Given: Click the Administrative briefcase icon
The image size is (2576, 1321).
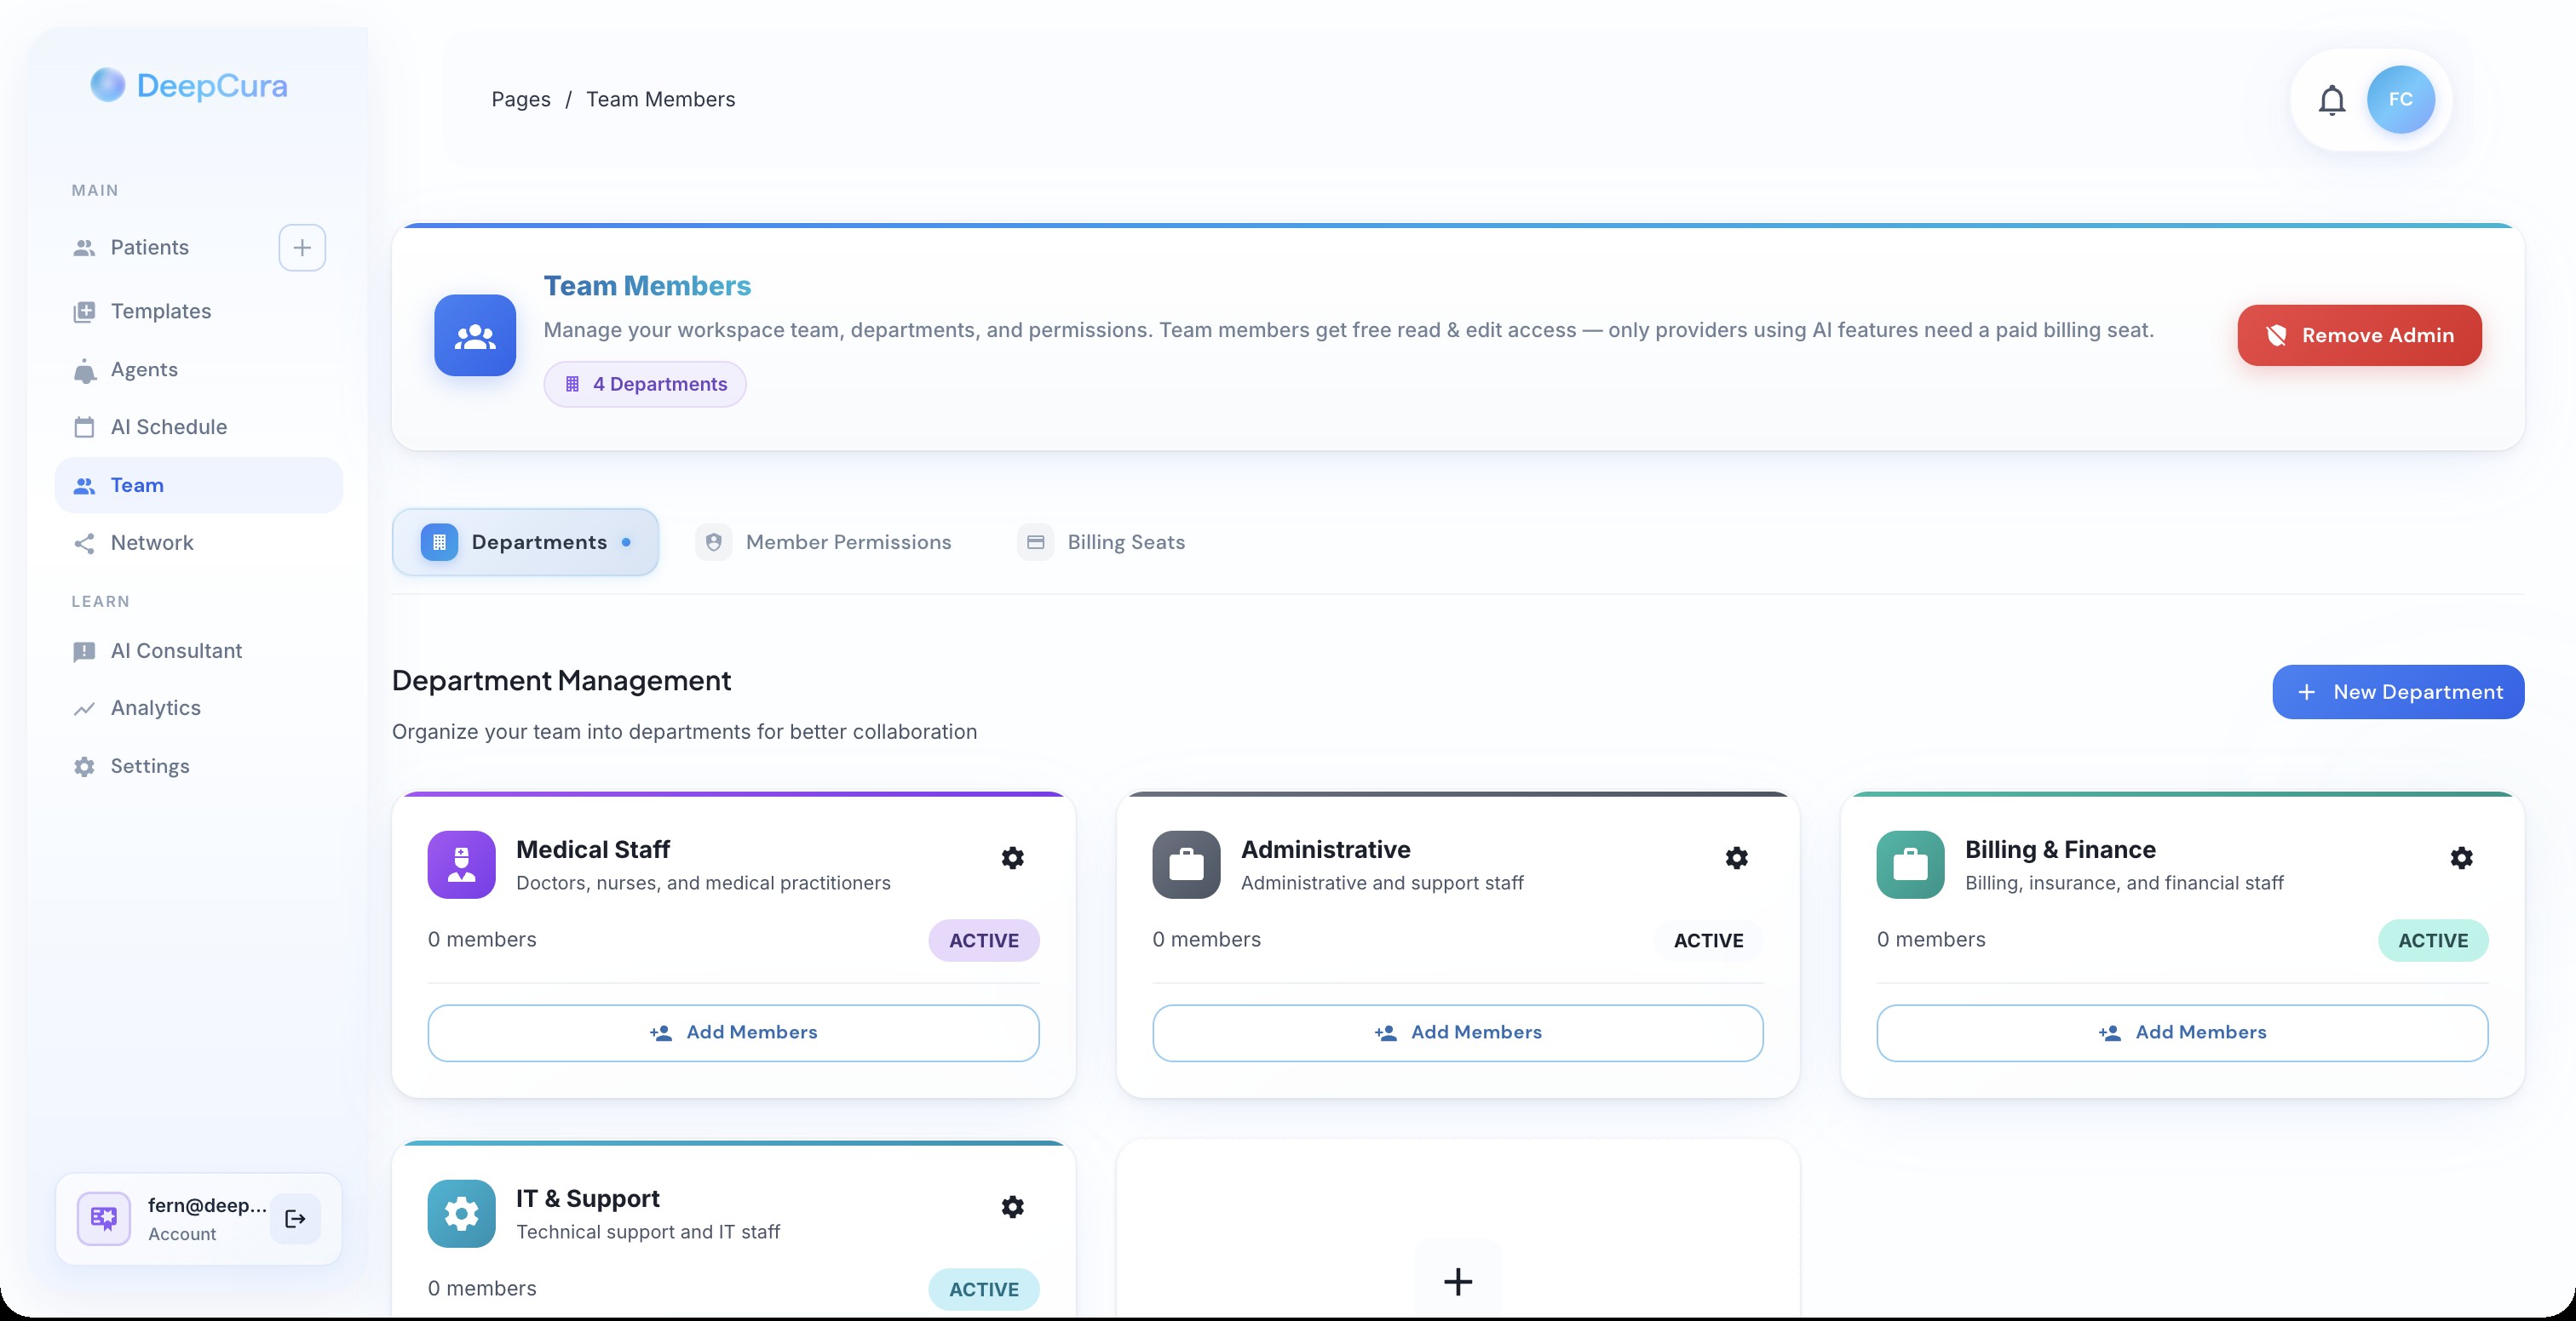Looking at the screenshot, I should (x=1186, y=866).
